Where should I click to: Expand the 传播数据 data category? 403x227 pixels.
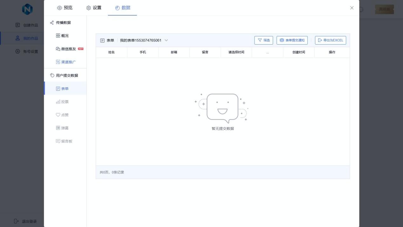[63, 23]
